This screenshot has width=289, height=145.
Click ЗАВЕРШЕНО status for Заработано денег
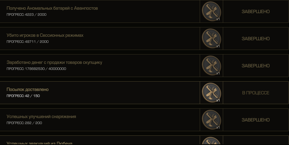click(256, 66)
